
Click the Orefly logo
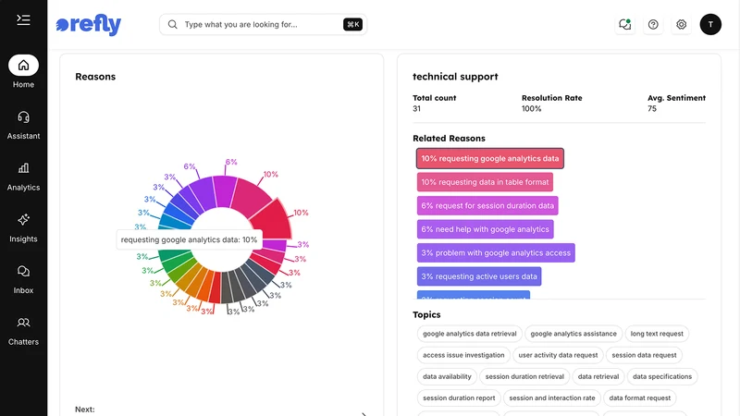(88, 25)
